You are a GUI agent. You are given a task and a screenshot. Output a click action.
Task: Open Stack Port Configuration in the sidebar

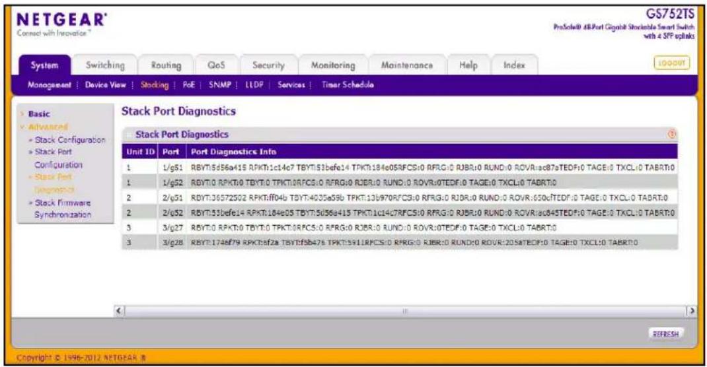[59, 158]
